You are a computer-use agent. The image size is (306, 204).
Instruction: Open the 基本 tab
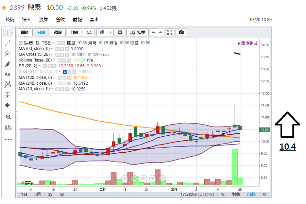[94, 19]
